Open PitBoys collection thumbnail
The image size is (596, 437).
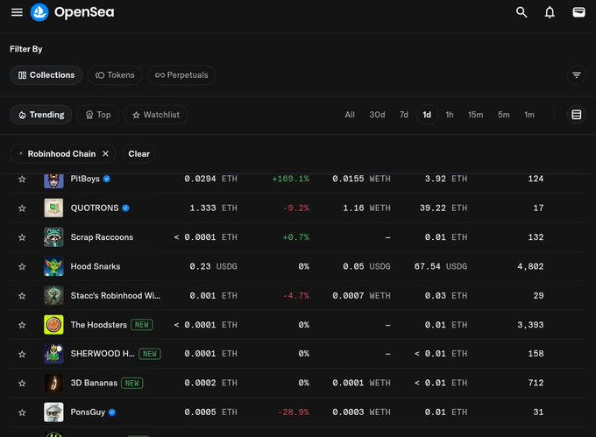(x=53, y=180)
